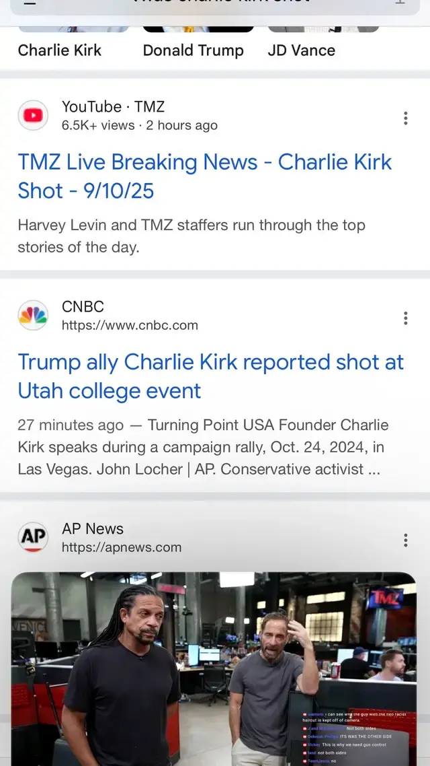
Task: Tap the cnbc.com URL text
Action: (x=130, y=325)
